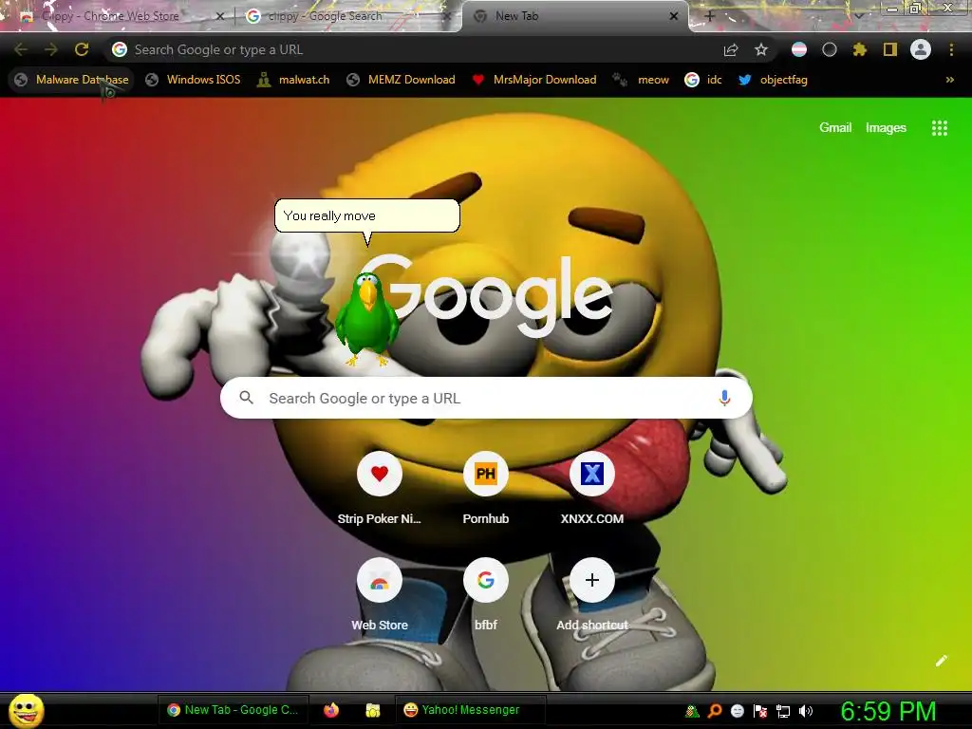This screenshot has width=972, height=729.
Task: Open the Google apps grid launcher
Action: 940,128
